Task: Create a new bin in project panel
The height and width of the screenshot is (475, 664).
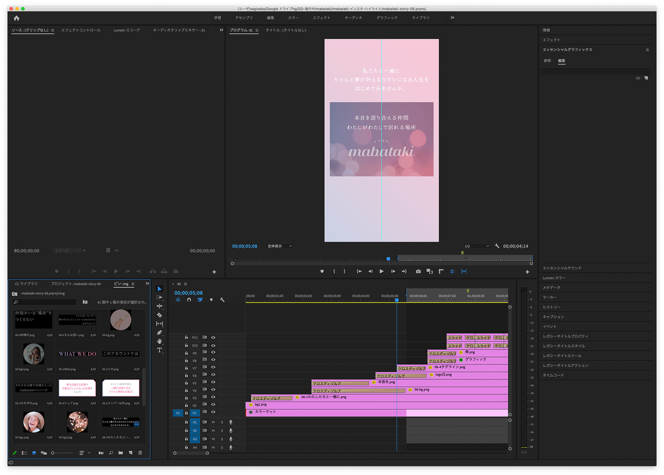Action: (121, 453)
